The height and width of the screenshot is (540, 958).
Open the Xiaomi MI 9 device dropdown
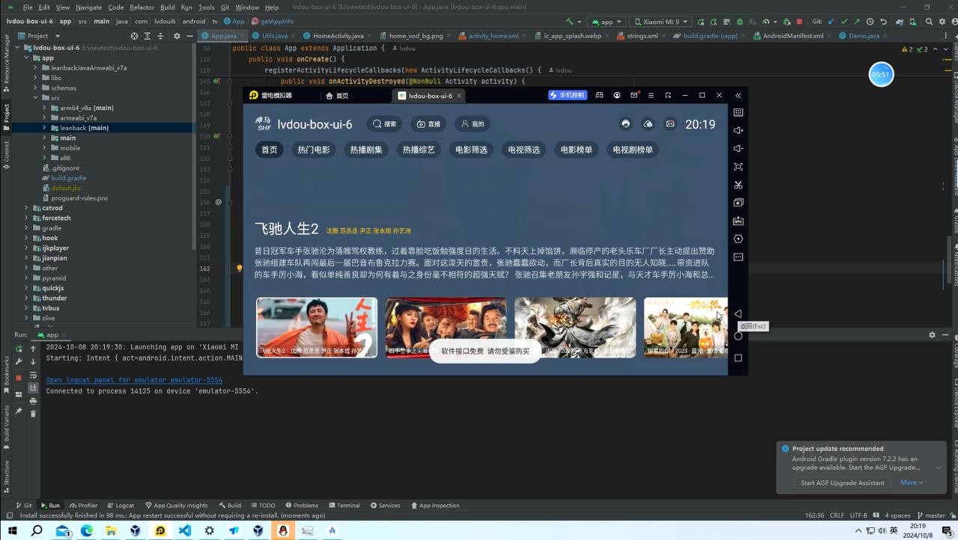[663, 22]
